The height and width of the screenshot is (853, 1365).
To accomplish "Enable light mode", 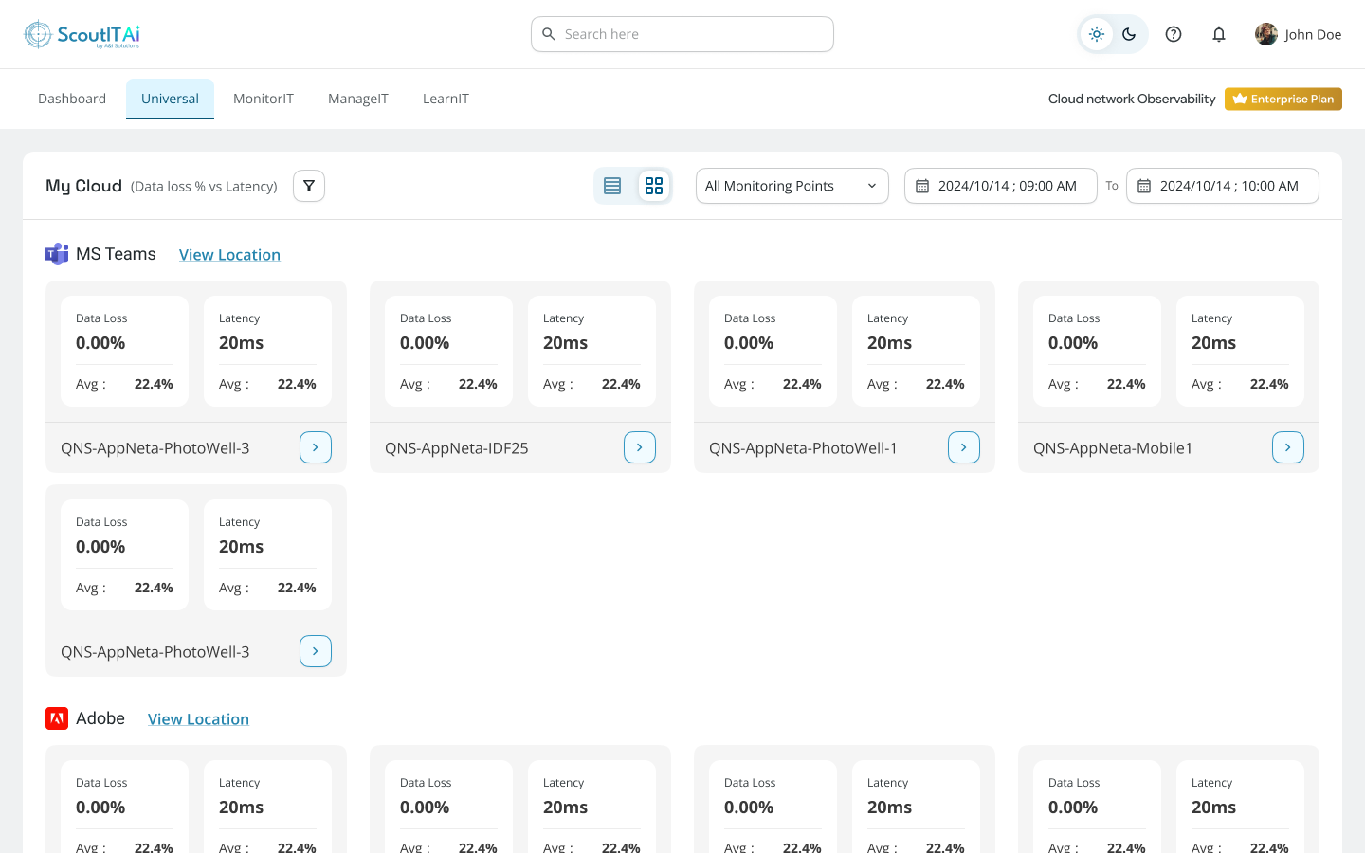I will click(1097, 34).
